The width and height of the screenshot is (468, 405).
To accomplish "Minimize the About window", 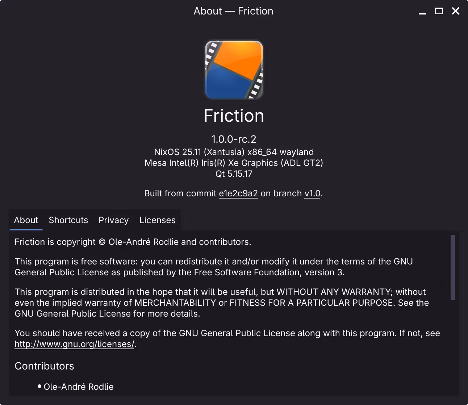I will click(422, 11).
